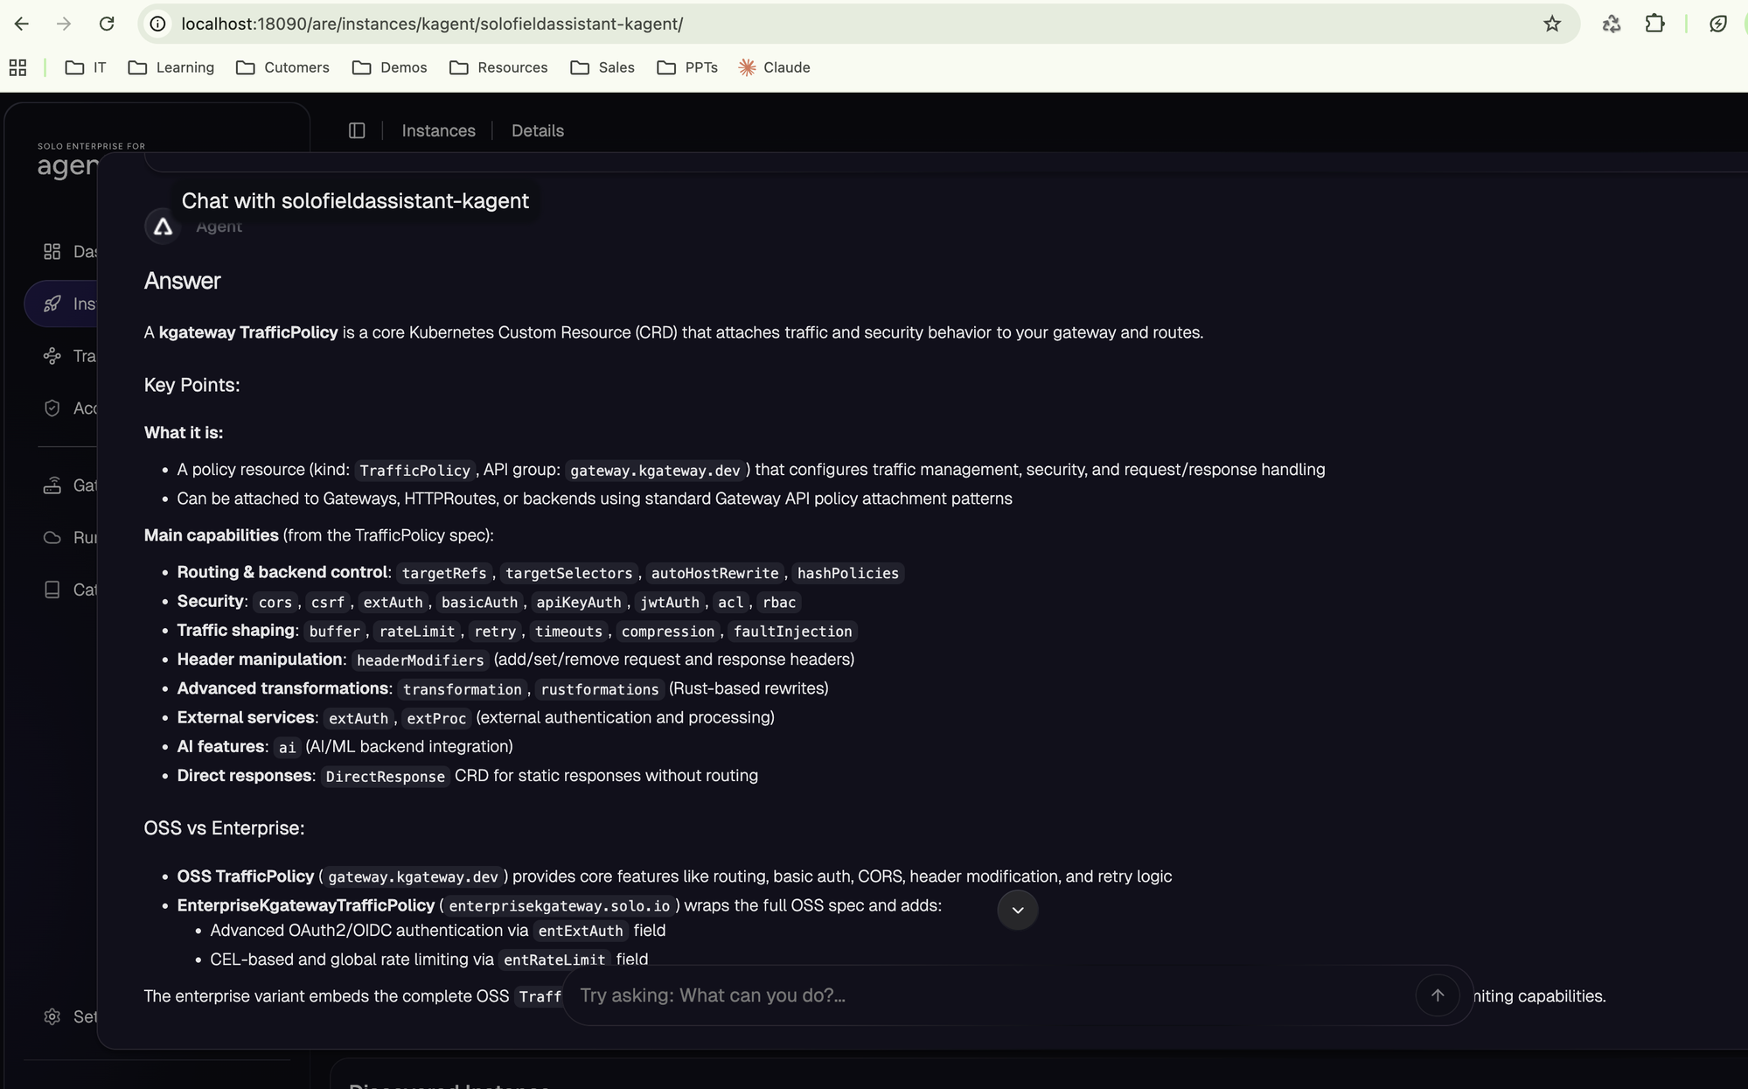Open the browser extensions puzzle icon
Viewport: 1748px width, 1089px height.
pyautogui.click(x=1654, y=24)
